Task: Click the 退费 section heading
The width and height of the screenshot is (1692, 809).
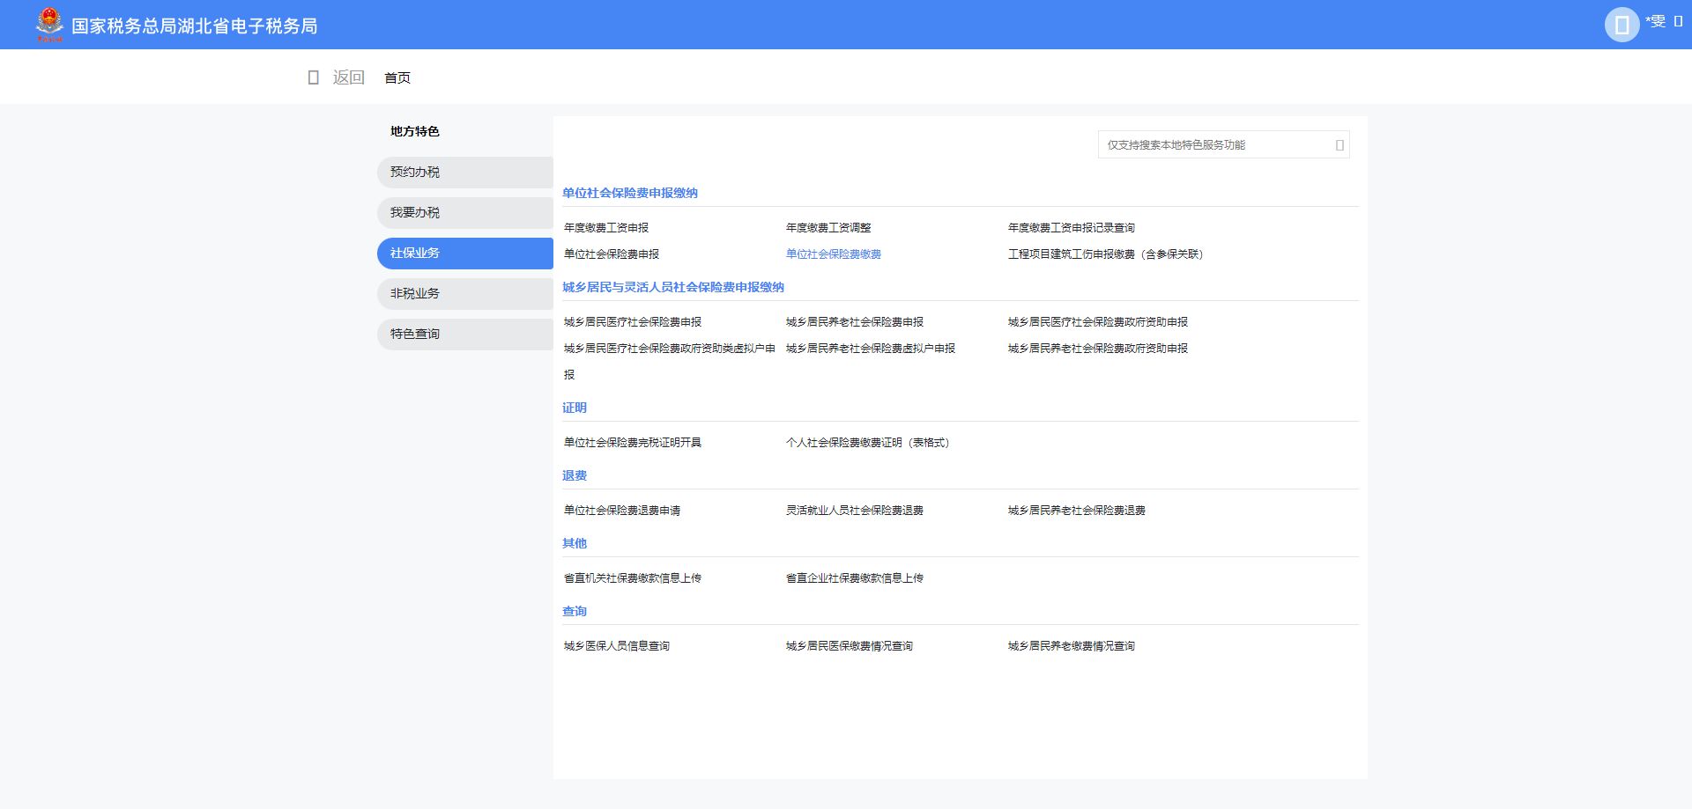Action: (x=575, y=475)
